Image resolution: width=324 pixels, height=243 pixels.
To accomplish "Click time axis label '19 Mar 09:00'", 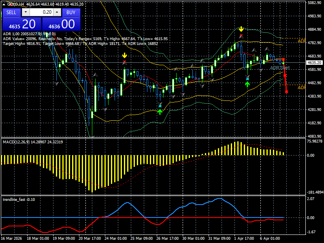I will (x=64, y=239).
